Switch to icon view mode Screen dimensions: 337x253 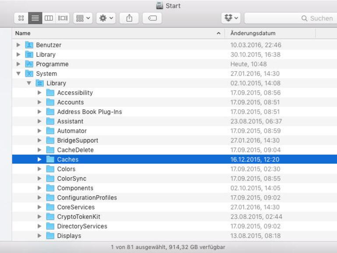[21, 18]
